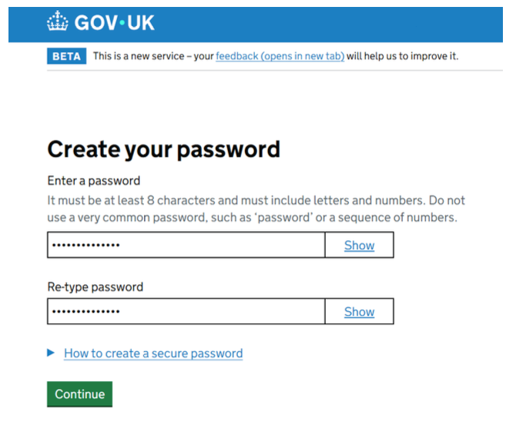
Task: Click the BETA phase tag
Action: click(66, 56)
